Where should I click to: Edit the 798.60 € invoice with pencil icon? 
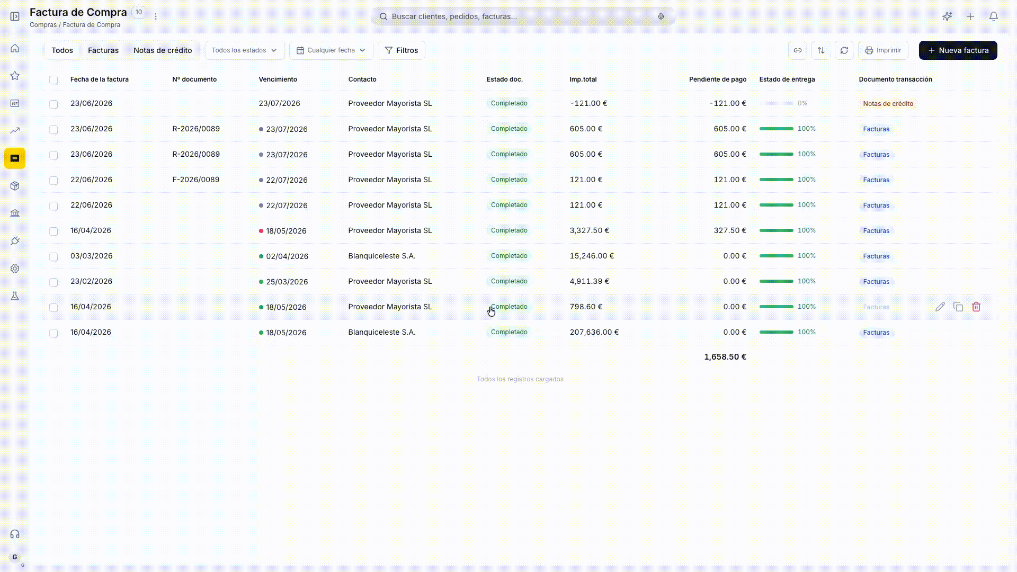(x=940, y=307)
